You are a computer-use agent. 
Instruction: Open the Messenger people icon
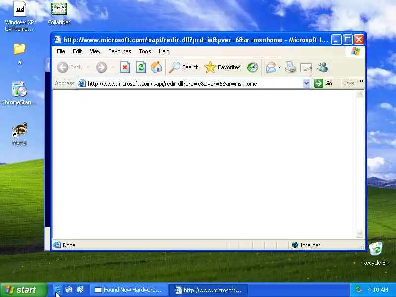pyautogui.click(x=323, y=67)
